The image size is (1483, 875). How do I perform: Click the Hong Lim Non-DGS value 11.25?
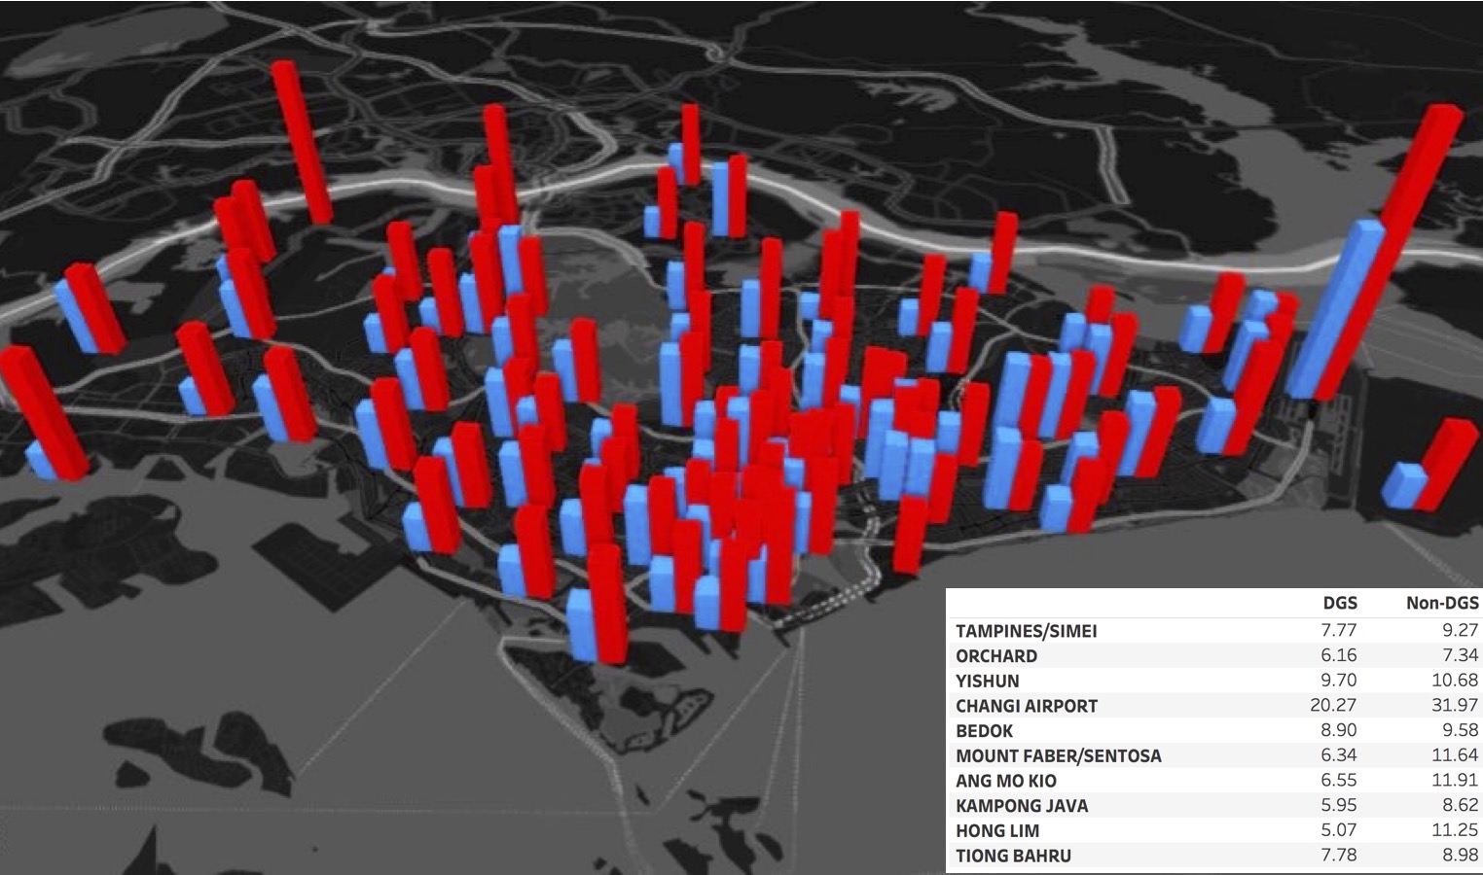point(1457,831)
